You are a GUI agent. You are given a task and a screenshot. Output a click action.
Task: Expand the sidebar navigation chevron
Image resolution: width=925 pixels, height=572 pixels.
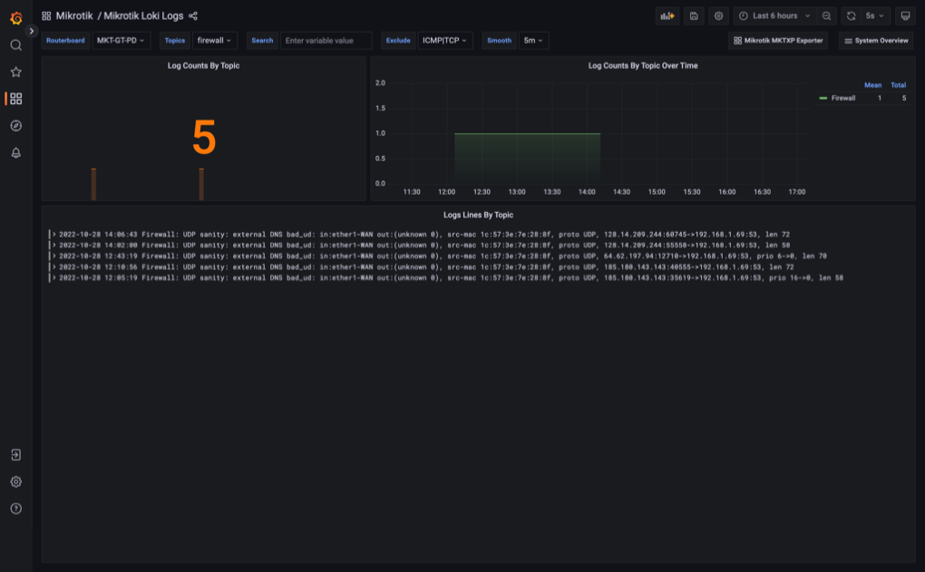click(x=32, y=31)
